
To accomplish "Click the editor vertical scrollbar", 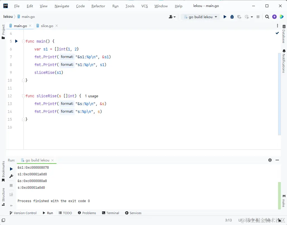I will click(x=279, y=94).
